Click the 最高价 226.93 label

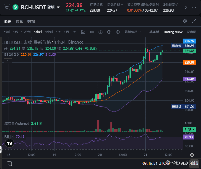coord(183,46)
